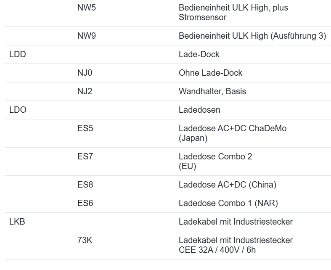The width and height of the screenshot is (331, 270).
Task: Select the NW9 code cell
Action: [87, 36]
